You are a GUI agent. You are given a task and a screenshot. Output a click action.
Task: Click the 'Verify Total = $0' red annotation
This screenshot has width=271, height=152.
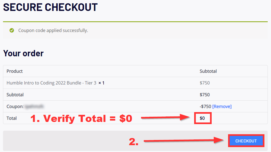[81, 118]
